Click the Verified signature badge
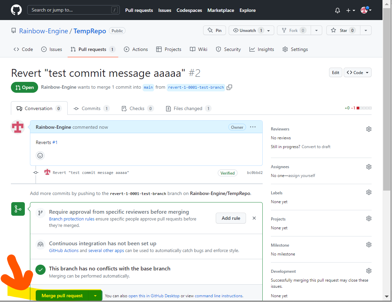392x302 pixels. point(228,173)
